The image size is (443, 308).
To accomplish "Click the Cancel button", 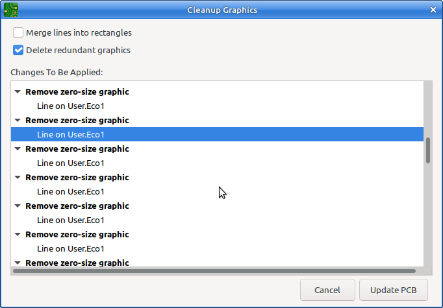I will click(x=327, y=290).
